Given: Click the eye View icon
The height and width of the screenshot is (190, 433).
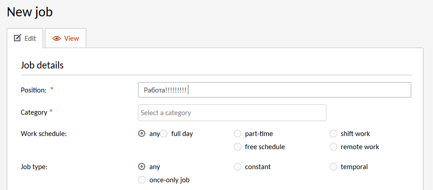Looking at the screenshot, I should tap(57, 39).
